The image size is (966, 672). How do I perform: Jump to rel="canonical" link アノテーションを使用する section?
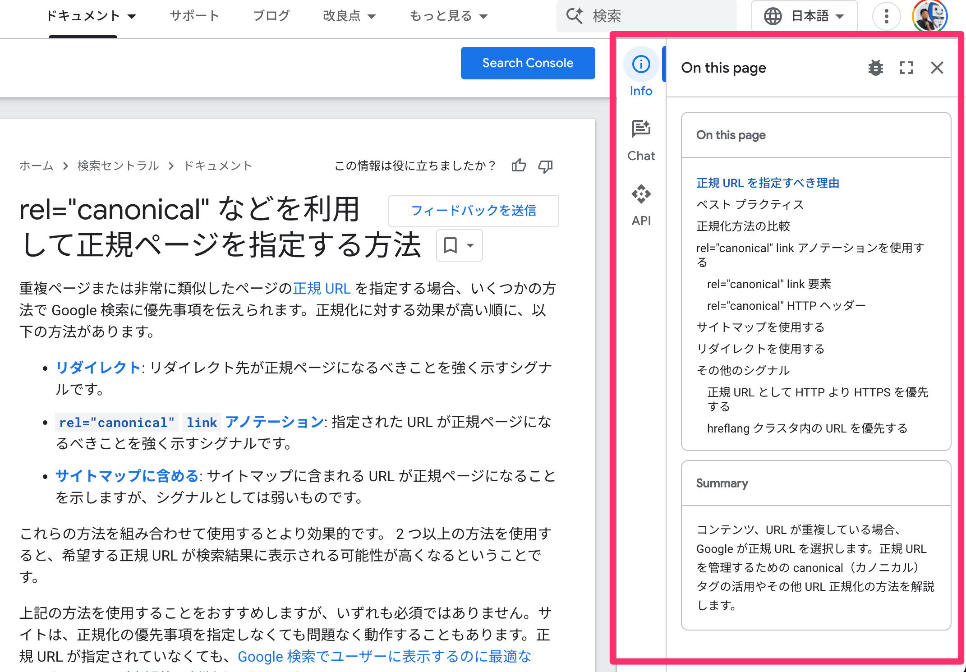tap(810, 255)
